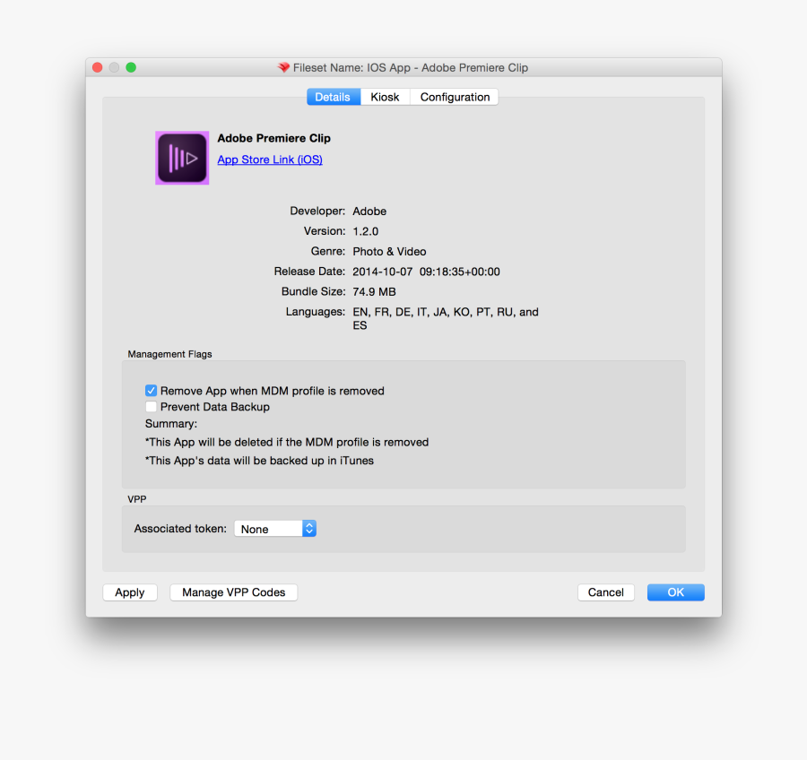Switch to the Kiosk tab
Viewport: 807px width, 760px height.
point(385,97)
